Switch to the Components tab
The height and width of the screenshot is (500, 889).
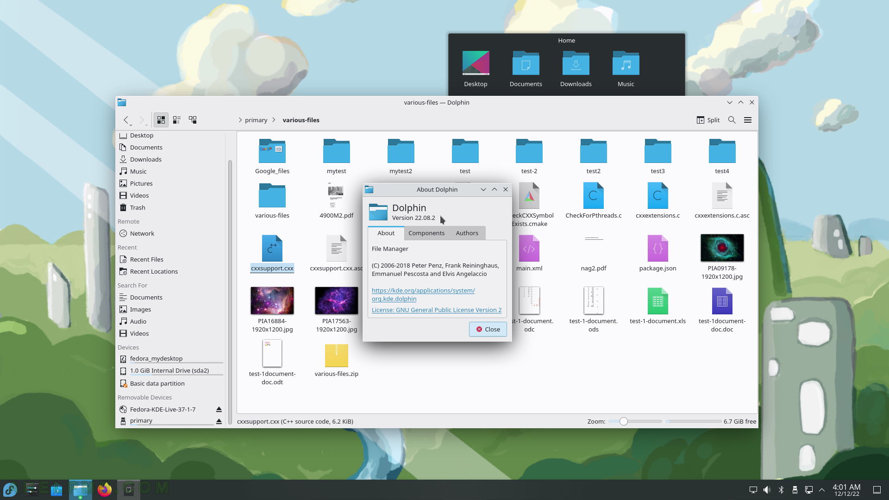pos(426,233)
